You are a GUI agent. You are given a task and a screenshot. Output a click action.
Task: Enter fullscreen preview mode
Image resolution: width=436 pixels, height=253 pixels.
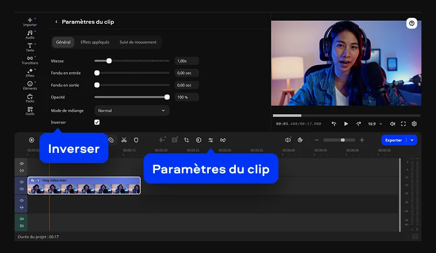coord(403,124)
